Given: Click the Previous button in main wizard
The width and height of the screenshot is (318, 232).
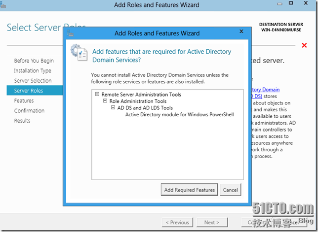Looking at the screenshot, I should click(177, 223).
